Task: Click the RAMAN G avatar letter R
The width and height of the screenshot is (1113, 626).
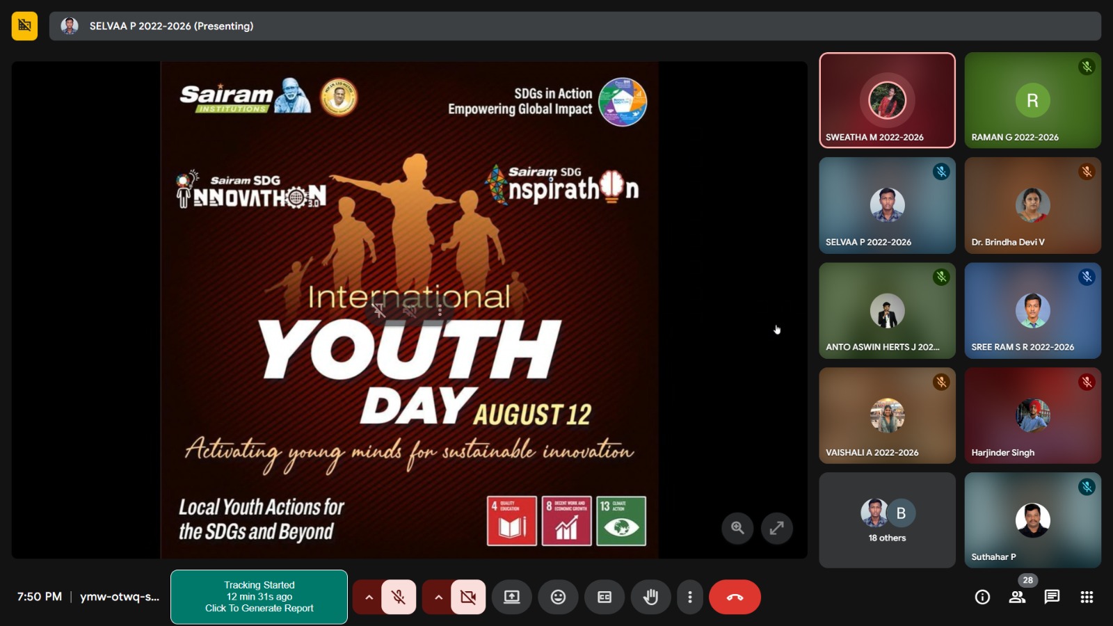Action: tap(1032, 100)
